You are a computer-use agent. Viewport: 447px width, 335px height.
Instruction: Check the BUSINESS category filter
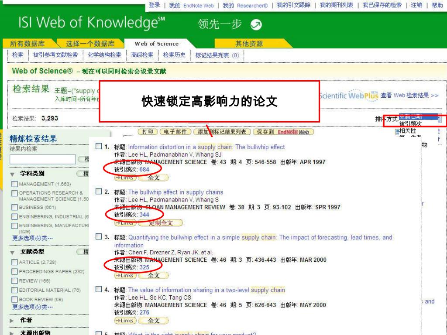coord(14,207)
